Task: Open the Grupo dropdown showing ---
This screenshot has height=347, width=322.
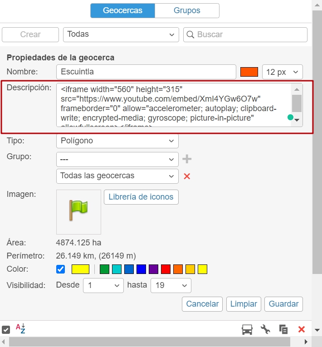Action: (x=117, y=159)
